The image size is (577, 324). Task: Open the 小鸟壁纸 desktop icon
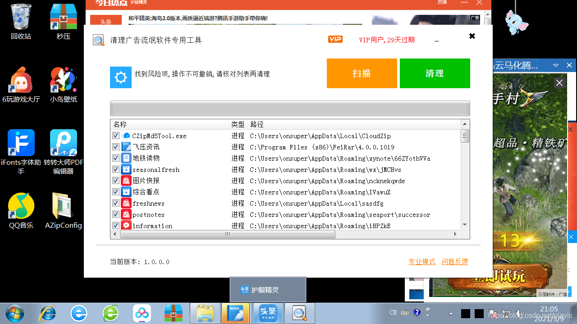[x=64, y=85]
